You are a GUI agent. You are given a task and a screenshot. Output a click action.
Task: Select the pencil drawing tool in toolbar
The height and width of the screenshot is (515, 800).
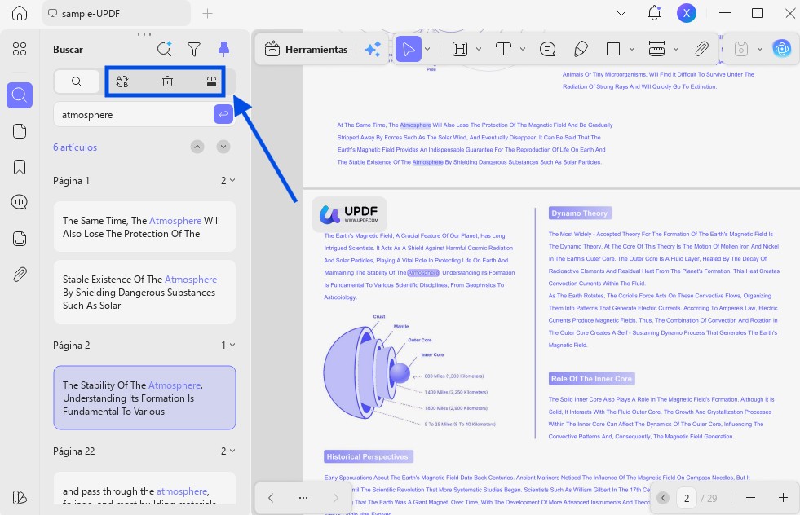click(x=581, y=50)
